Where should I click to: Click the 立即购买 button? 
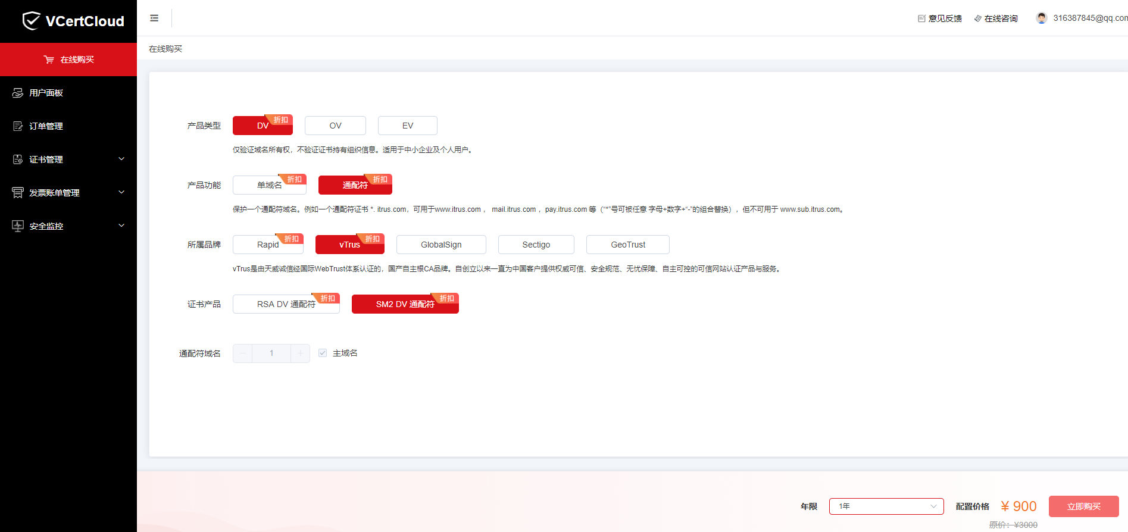(x=1084, y=506)
